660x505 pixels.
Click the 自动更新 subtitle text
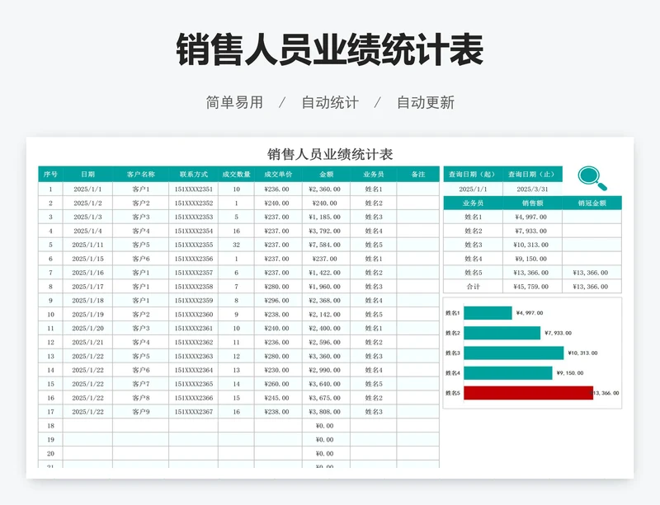click(426, 102)
